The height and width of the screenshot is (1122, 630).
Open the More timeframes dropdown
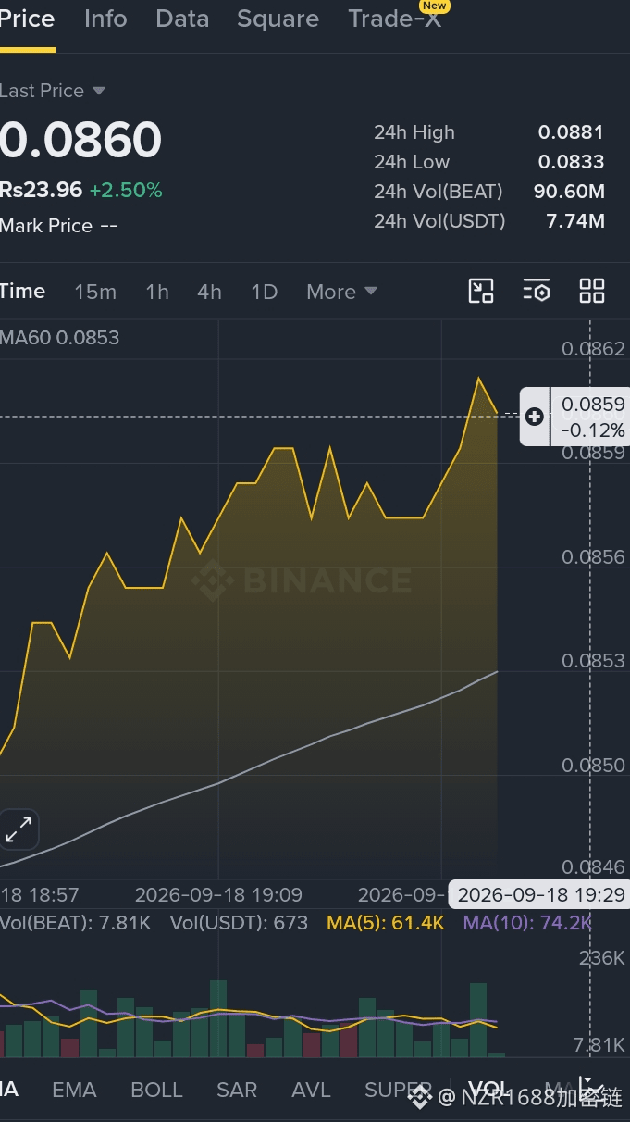pos(341,292)
